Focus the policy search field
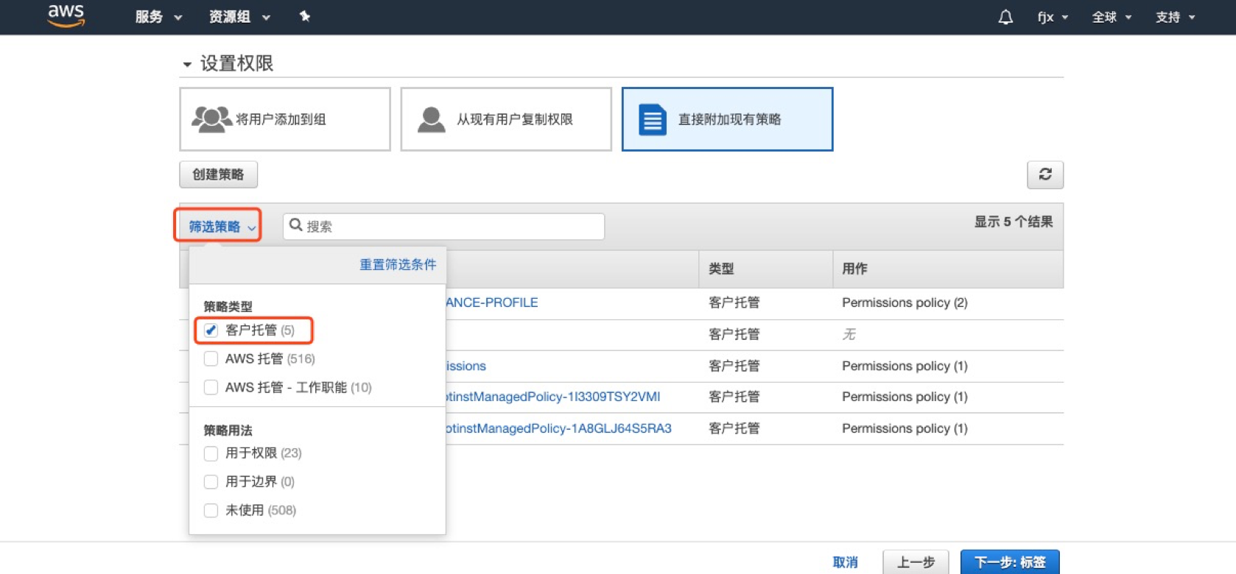The height and width of the screenshot is (574, 1236). (443, 226)
